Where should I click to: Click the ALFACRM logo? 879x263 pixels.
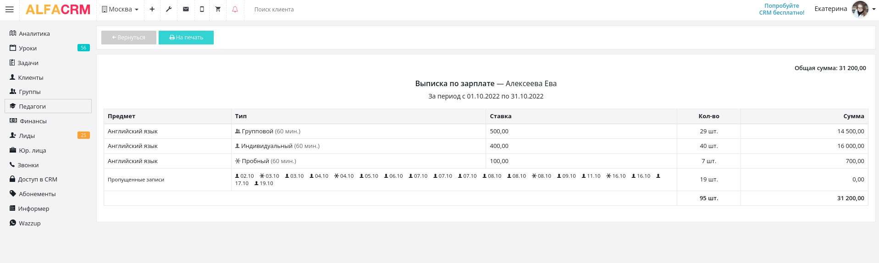[58, 9]
